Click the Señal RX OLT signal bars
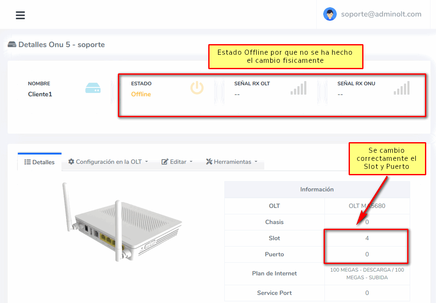This screenshot has width=436, height=303. [x=299, y=88]
